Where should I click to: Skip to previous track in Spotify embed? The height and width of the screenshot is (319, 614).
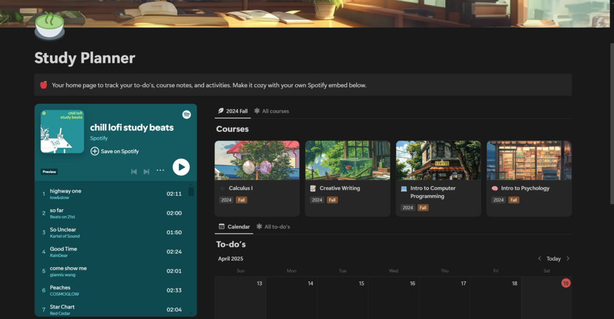(x=134, y=171)
